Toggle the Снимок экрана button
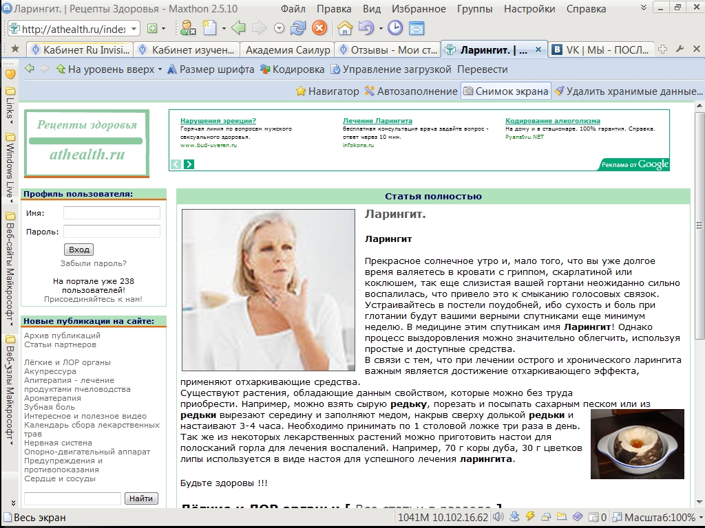705x528 pixels. 506,91
